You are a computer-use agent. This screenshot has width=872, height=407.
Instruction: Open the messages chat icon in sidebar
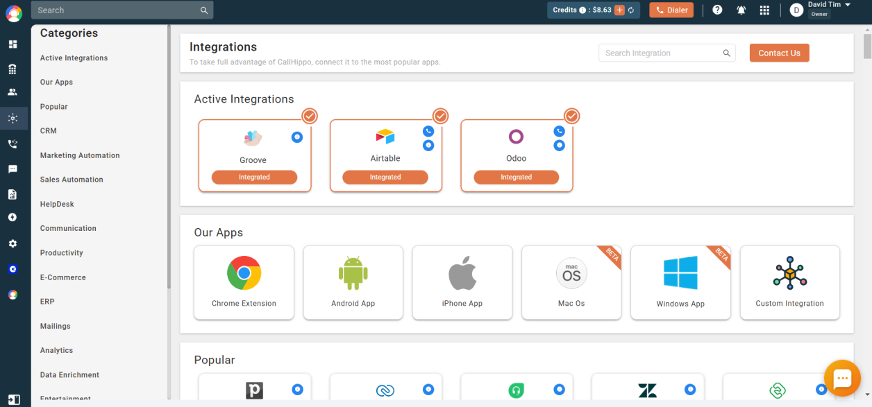(12, 169)
